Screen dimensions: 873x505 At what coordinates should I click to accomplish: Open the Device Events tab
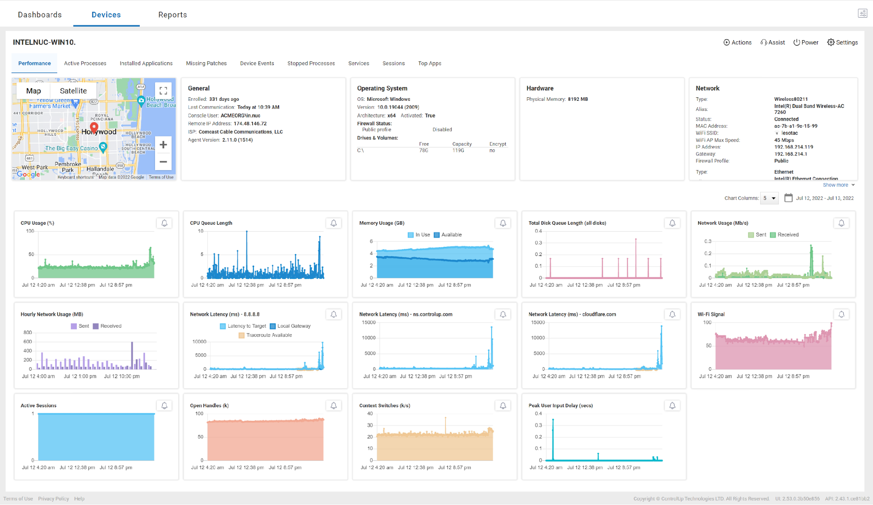(257, 63)
